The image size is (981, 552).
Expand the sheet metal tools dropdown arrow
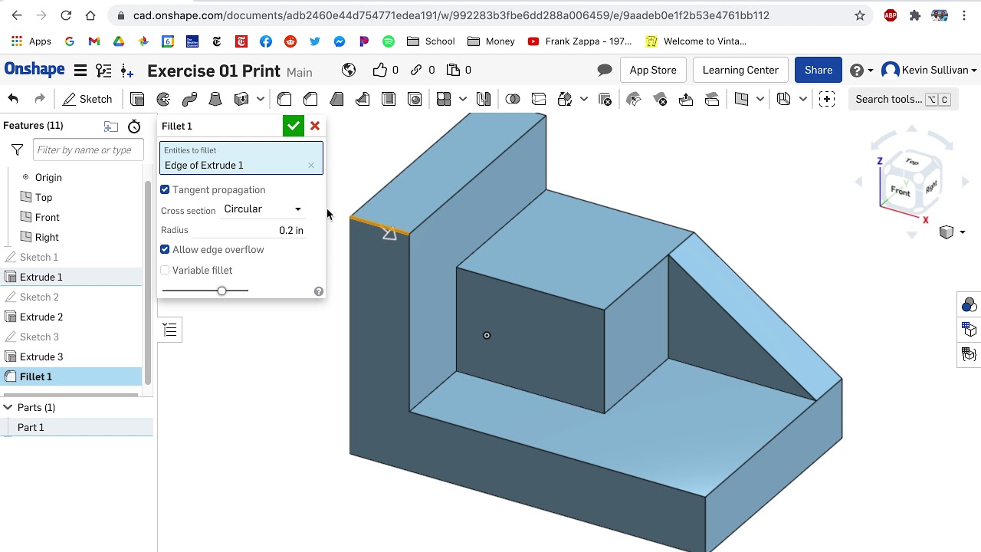pos(803,99)
